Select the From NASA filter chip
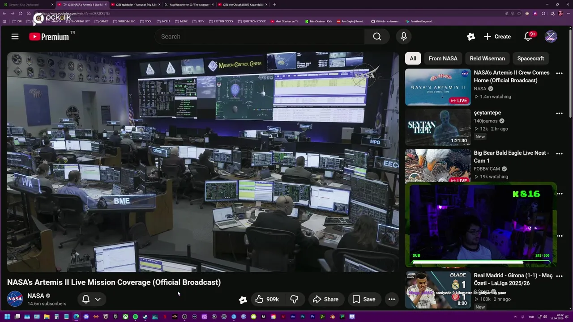 click(x=443, y=59)
